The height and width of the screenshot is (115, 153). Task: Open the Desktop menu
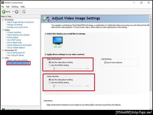[x=15, y=7]
